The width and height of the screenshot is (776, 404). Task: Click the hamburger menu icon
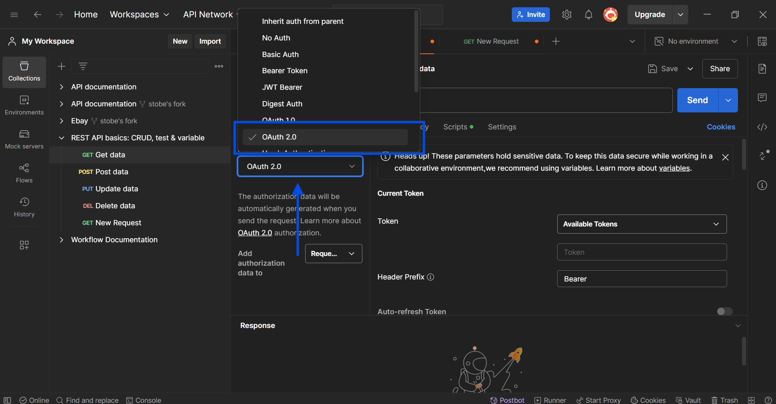[14, 15]
